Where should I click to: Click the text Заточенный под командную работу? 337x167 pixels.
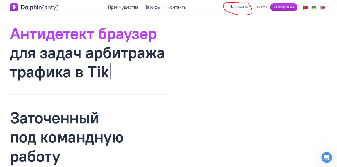(x=67, y=138)
